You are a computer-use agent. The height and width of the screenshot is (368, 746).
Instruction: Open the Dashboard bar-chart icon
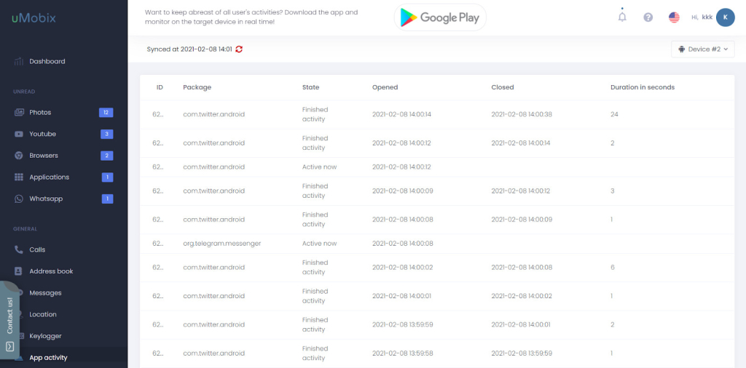point(18,61)
